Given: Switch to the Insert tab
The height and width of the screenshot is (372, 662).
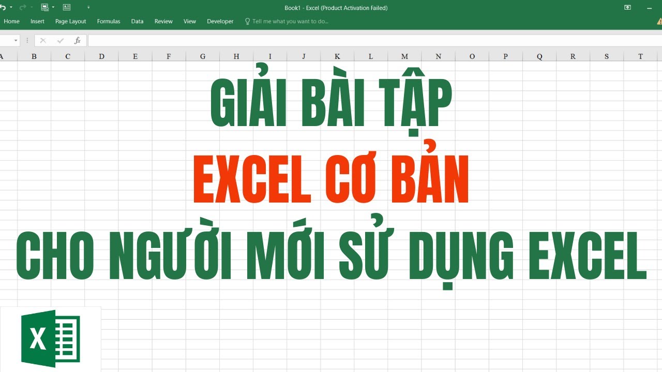Looking at the screenshot, I should pos(37,21).
